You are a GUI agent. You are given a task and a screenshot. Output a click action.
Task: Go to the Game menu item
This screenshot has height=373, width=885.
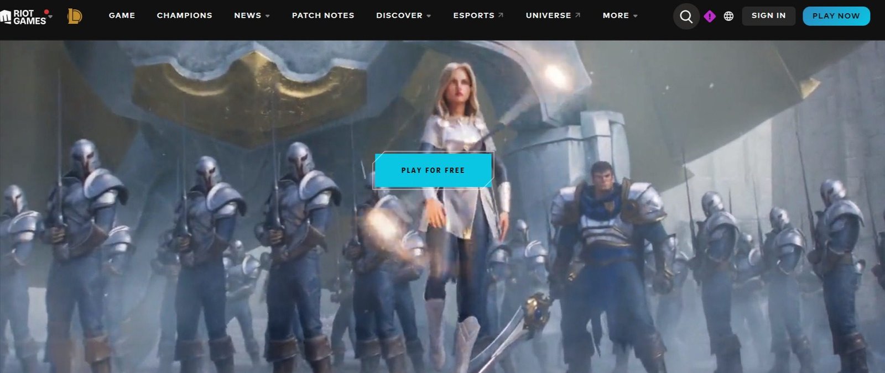[122, 15]
